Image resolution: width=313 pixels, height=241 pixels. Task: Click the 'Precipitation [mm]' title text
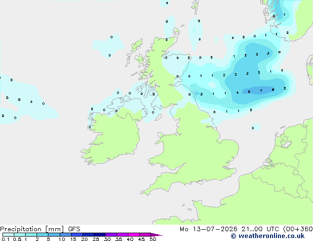[32, 229]
